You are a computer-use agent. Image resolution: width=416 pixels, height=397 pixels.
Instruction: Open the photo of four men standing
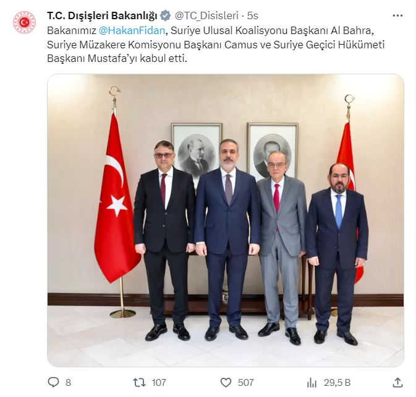pos(226,220)
